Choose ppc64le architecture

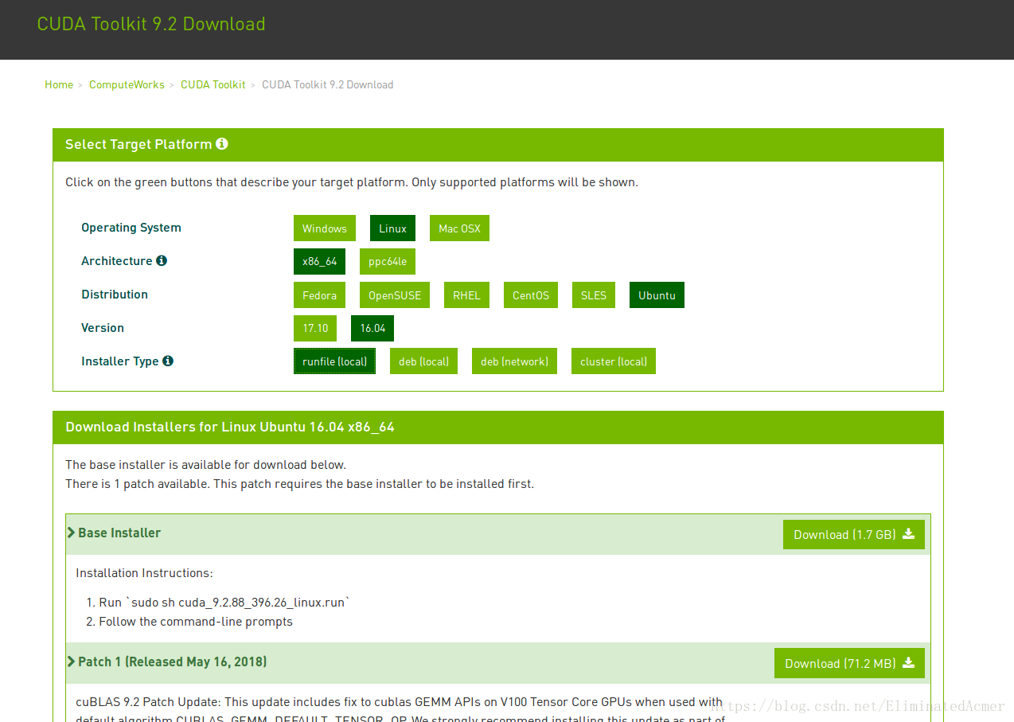point(388,261)
